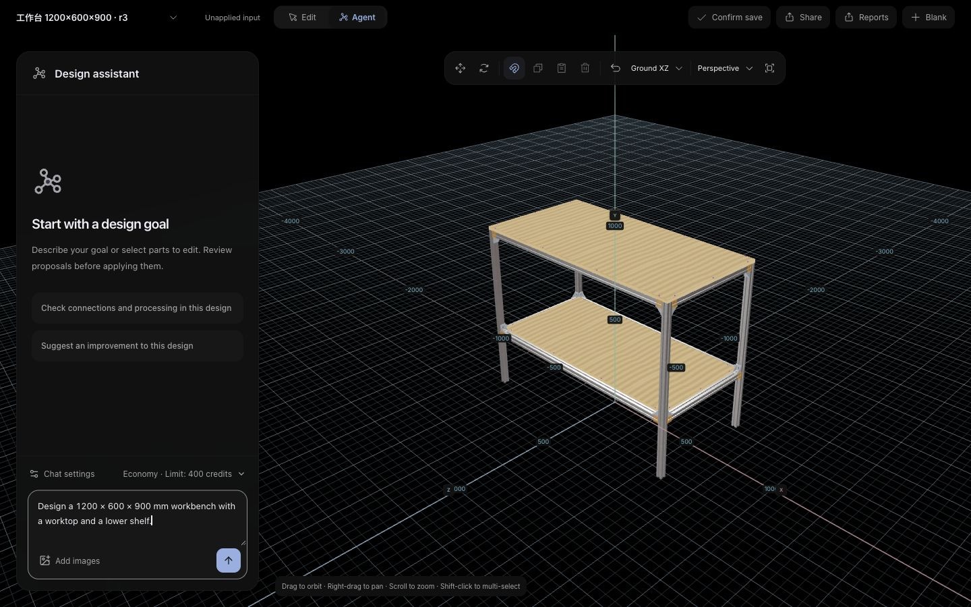
Task: Click the duplicate parts icon
Action: (538, 68)
